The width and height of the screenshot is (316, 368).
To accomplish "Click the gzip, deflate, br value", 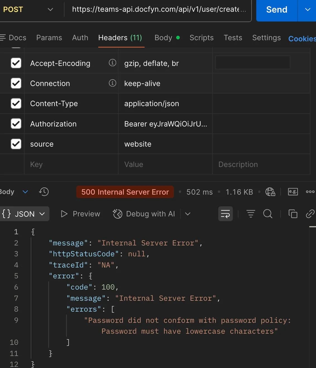I will pos(151,63).
